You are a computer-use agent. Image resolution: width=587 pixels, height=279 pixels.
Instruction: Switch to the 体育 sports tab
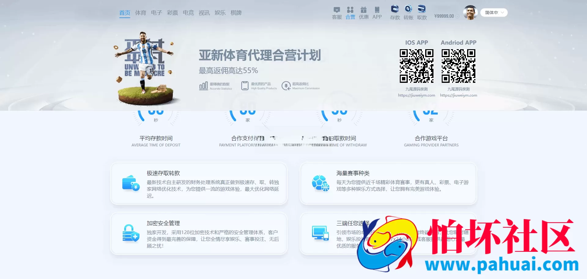point(141,13)
